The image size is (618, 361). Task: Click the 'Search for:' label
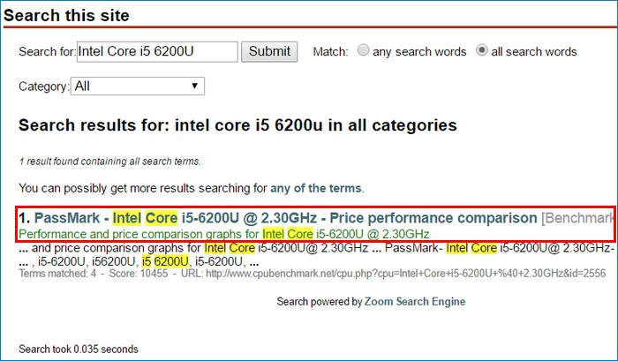[48, 51]
